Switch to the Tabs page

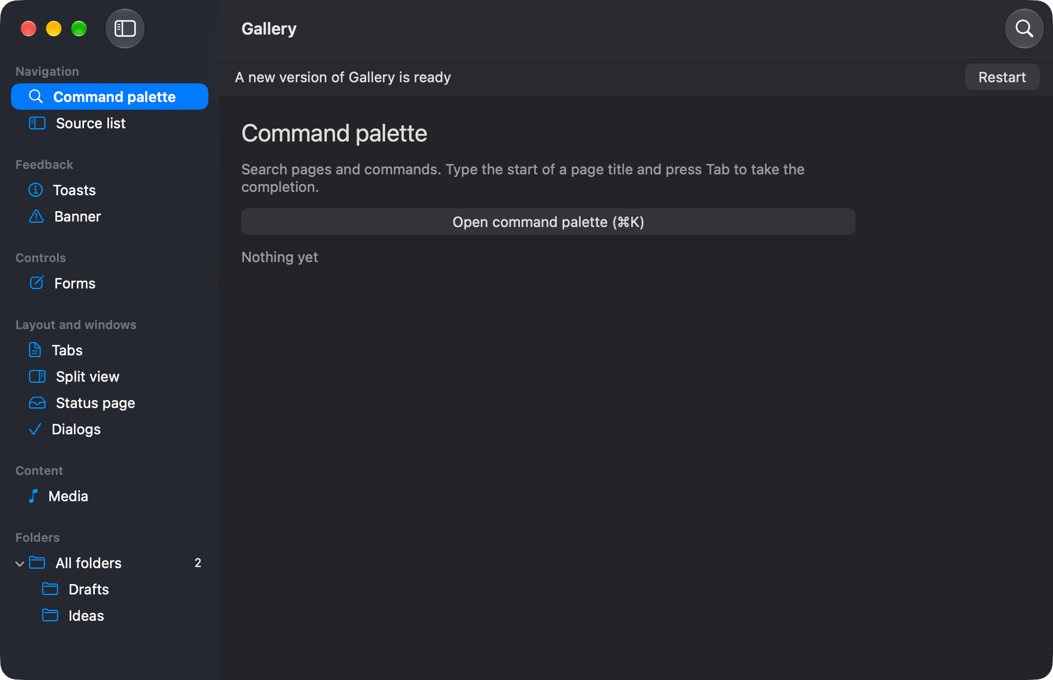(x=110, y=350)
